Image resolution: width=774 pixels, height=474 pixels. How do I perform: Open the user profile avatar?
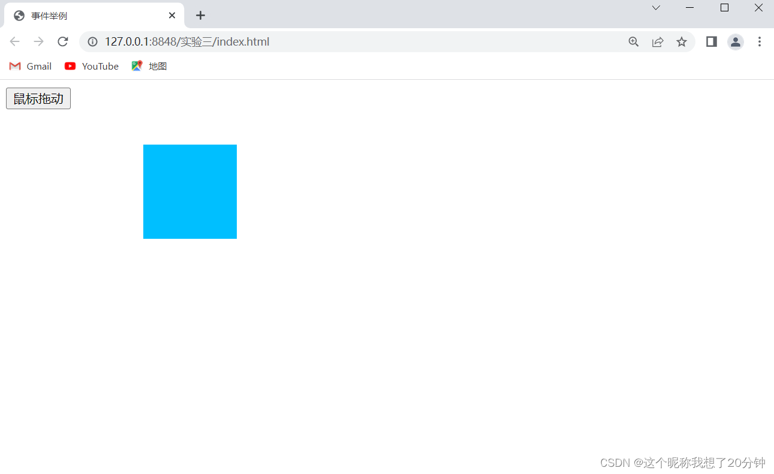click(x=736, y=42)
